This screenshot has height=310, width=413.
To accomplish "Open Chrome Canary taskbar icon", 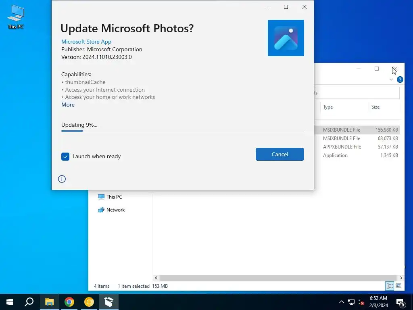I will (89, 302).
